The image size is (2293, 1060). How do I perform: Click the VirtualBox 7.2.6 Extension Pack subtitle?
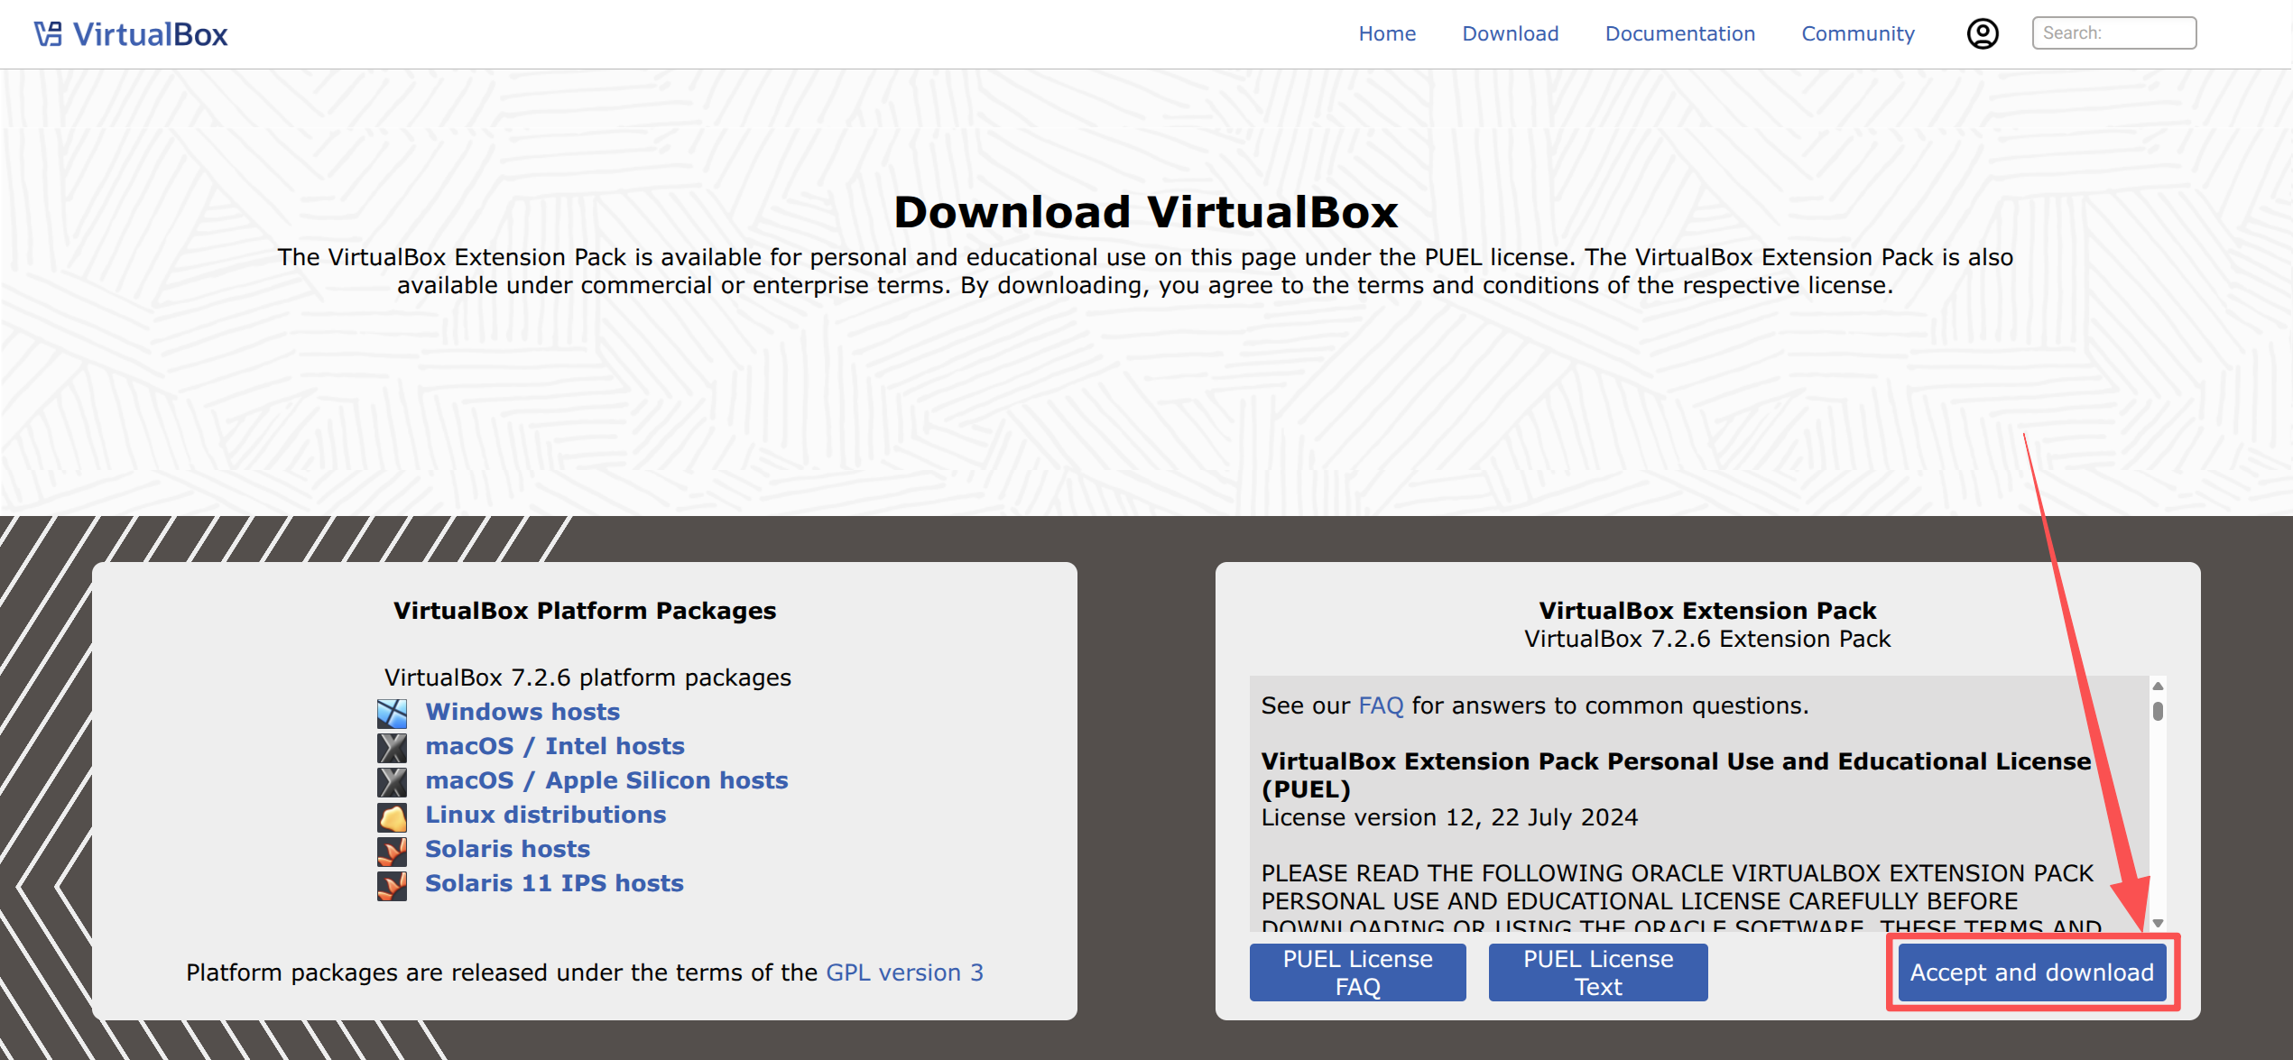tap(1707, 639)
